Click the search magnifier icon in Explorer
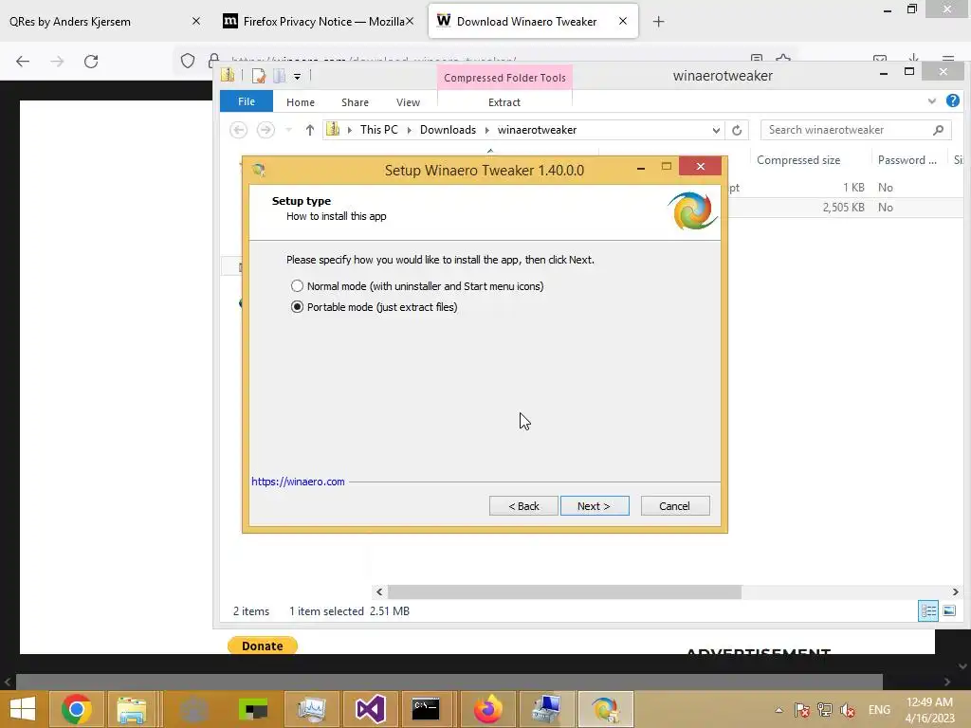Viewport: 971px width, 728px height. point(938,130)
